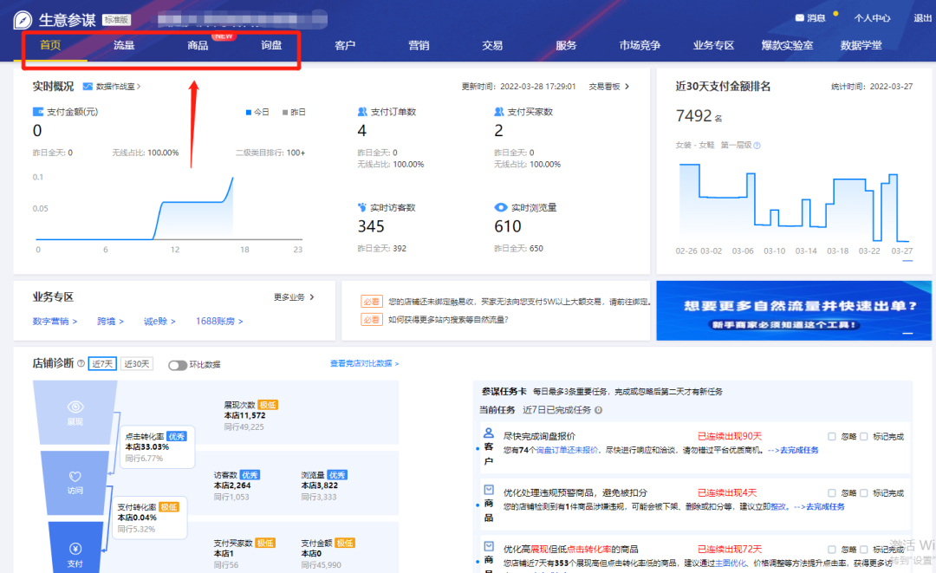Open 市场竞争 tab

[640, 45]
